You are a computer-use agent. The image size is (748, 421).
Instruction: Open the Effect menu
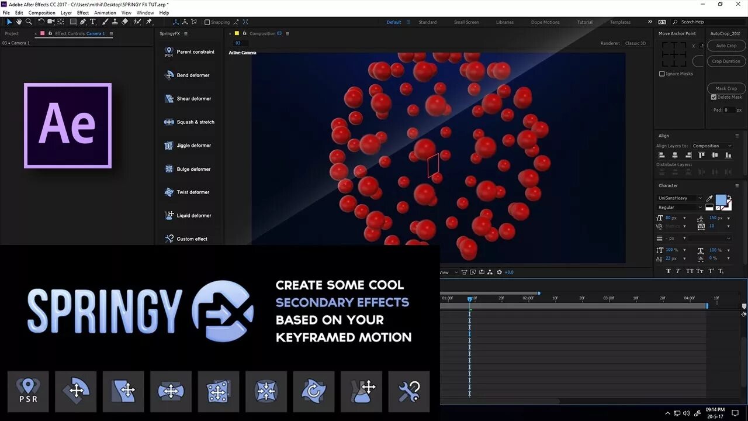(x=83, y=12)
